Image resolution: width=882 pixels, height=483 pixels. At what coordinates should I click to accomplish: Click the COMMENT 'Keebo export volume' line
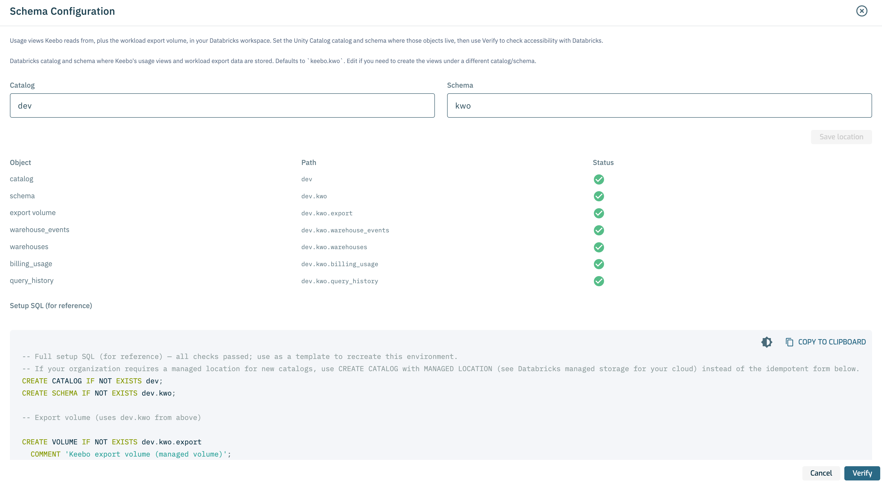(131, 454)
